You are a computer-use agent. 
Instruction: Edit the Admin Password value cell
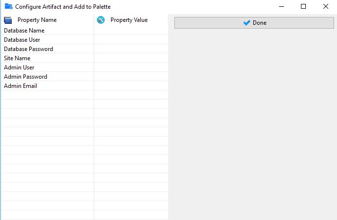click(x=131, y=77)
